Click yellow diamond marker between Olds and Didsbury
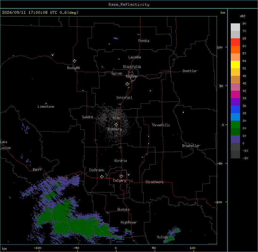This screenshot has width=258, height=252. coord(116,125)
